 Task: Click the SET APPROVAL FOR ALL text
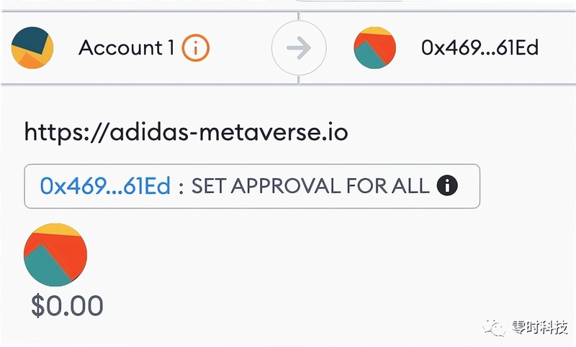tap(310, 186)
